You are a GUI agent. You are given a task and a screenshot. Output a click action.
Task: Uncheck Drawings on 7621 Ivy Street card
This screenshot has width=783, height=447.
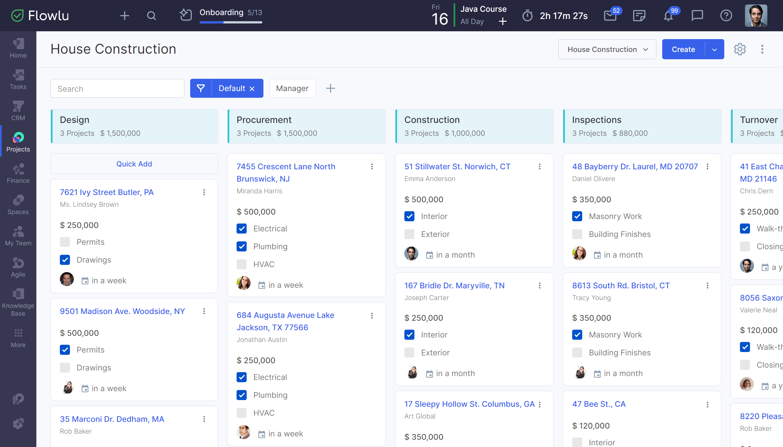pyautogui.click(x=65, y=260)
